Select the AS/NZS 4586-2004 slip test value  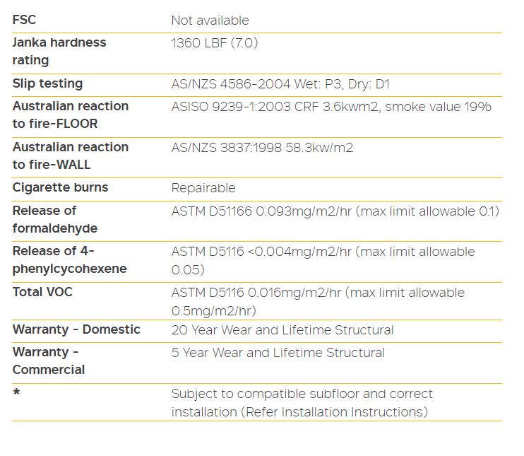tap(280, 84)
